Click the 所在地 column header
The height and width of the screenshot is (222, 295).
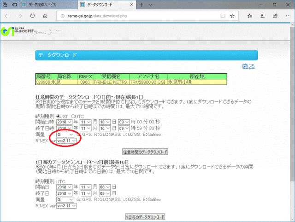pos(197,76)
